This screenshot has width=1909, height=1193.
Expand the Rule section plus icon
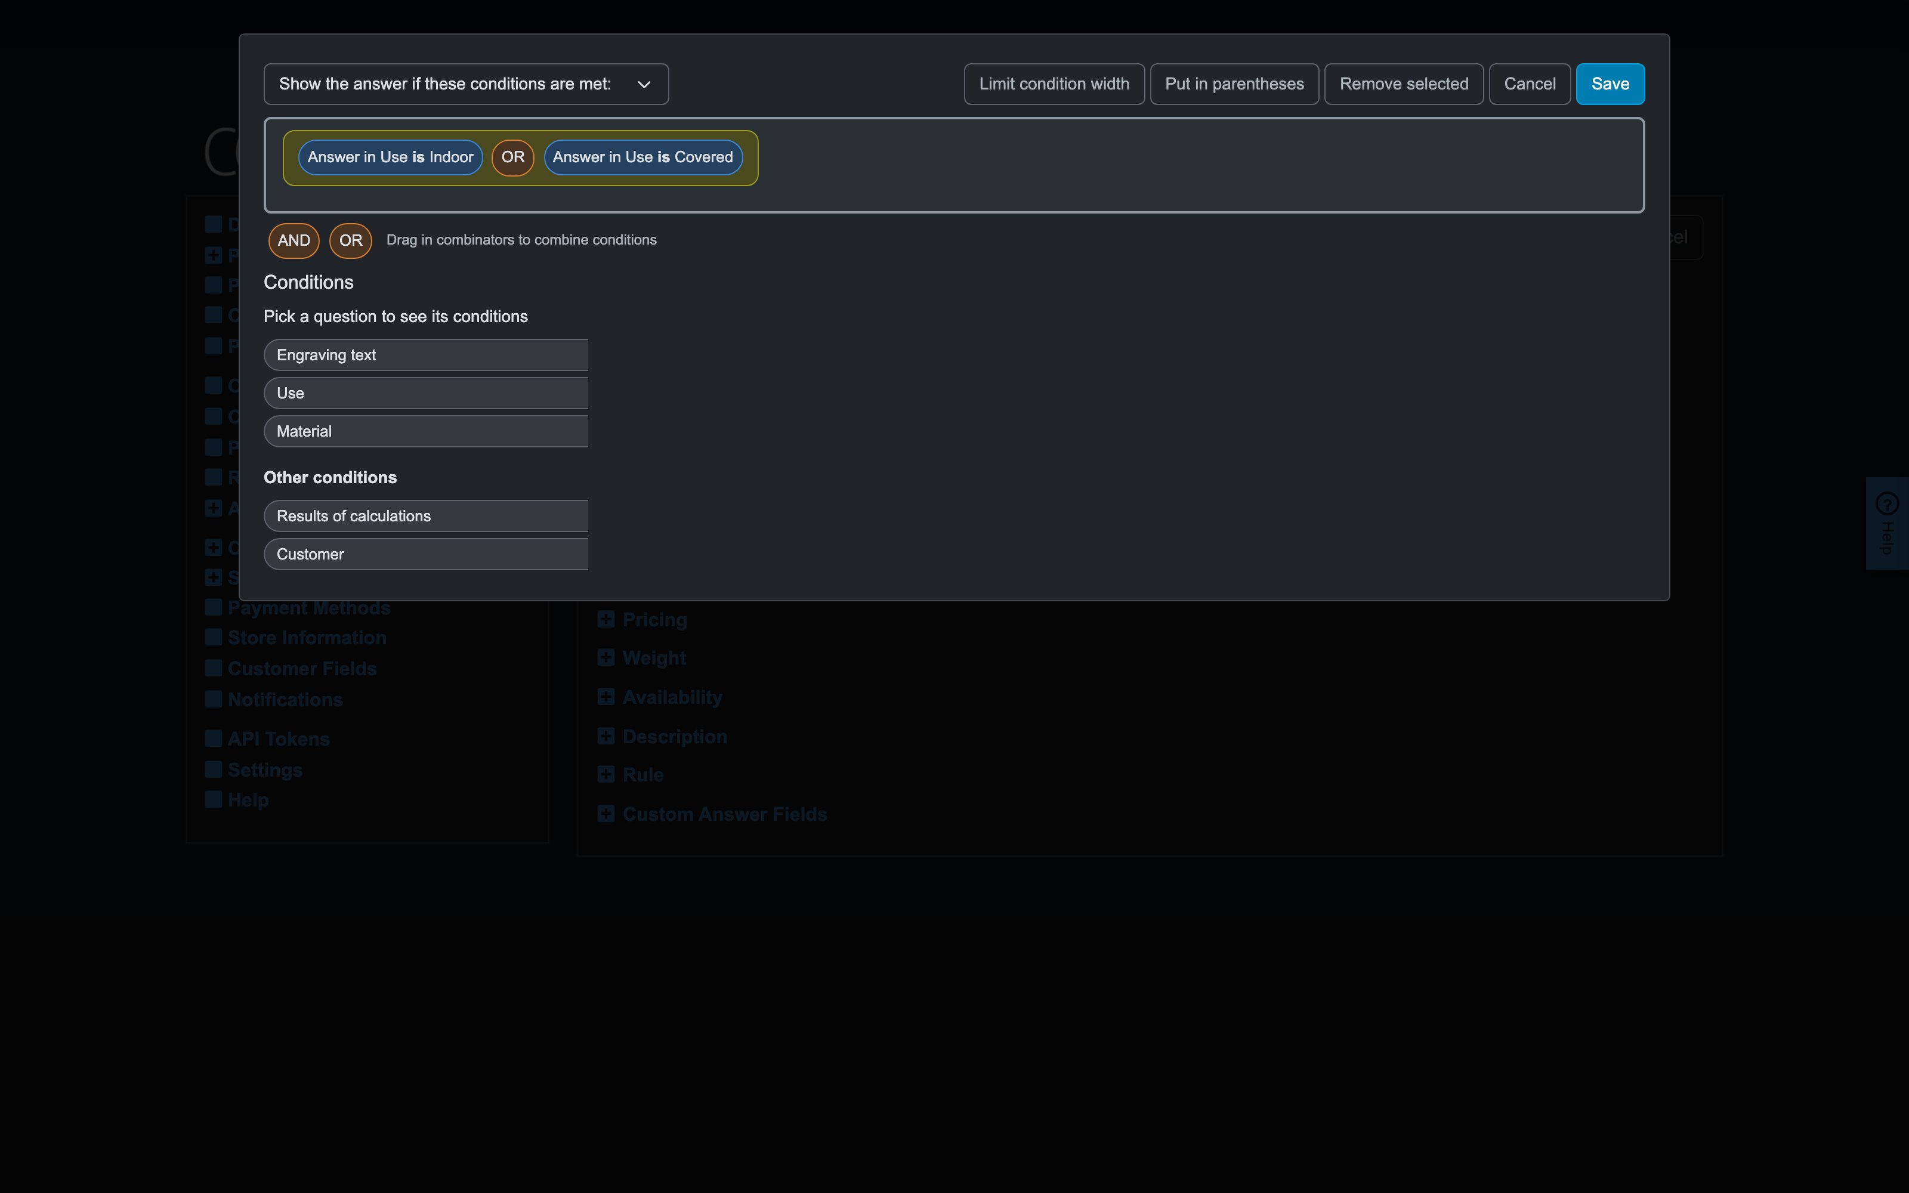point(606,774)
